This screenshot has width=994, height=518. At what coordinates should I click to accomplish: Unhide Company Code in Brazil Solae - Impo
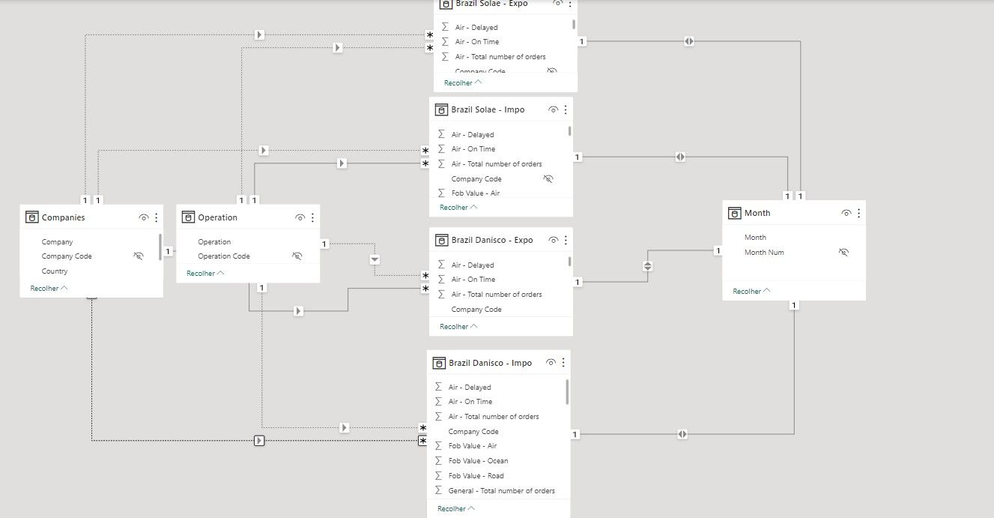[548, 179]
